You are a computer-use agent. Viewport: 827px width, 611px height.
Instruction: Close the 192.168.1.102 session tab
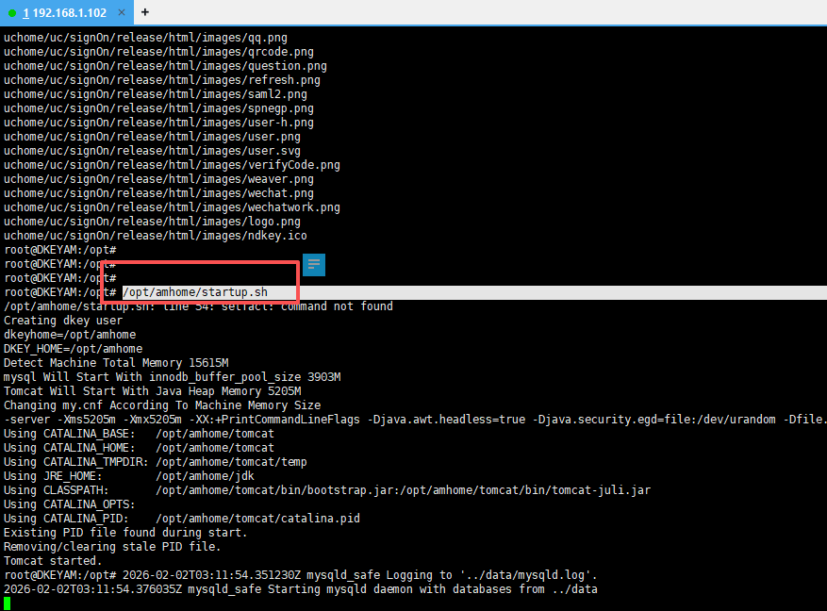point(122,12)
